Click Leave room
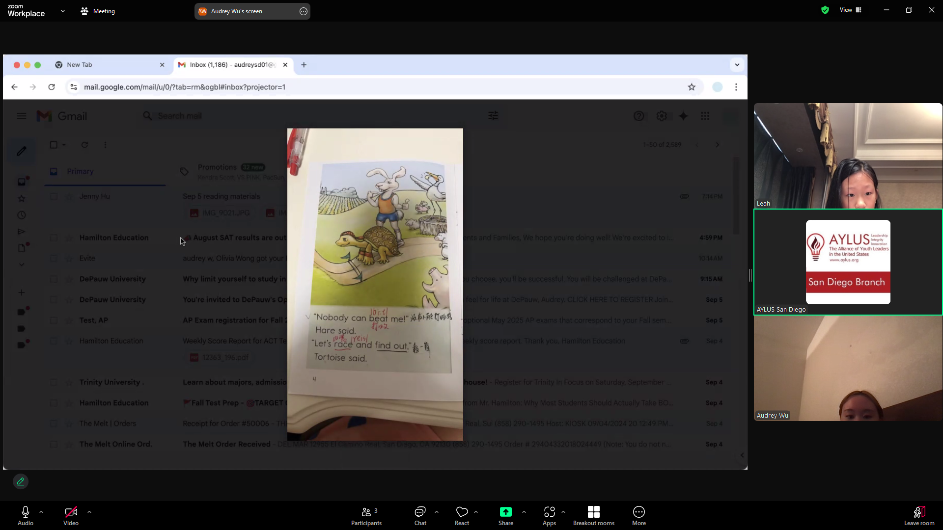This screenshot has height=530, width=943. pyautogui.click(x=919, y=516)
